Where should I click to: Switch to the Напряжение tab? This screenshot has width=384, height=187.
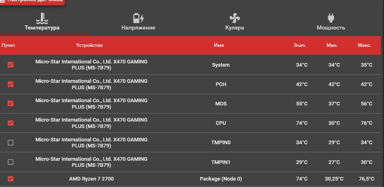click(x=138, y=28)
